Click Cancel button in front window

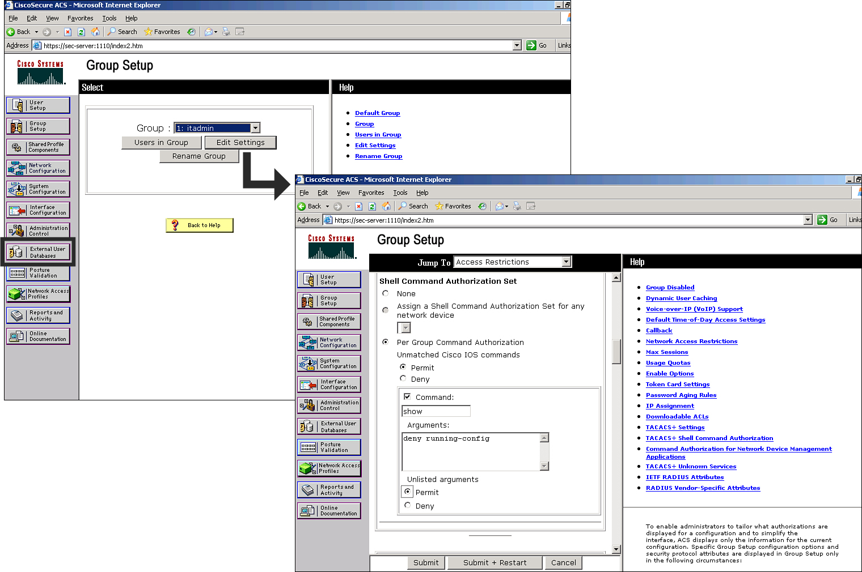coord(564,562)
